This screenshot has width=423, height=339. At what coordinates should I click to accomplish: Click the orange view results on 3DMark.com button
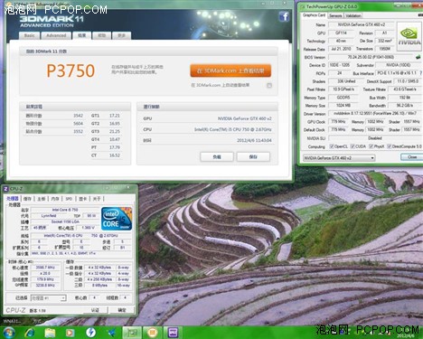coord(230,71)
